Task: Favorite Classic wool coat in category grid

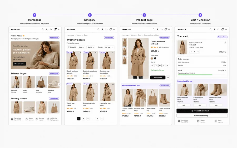Action: [x=80, y=53]
